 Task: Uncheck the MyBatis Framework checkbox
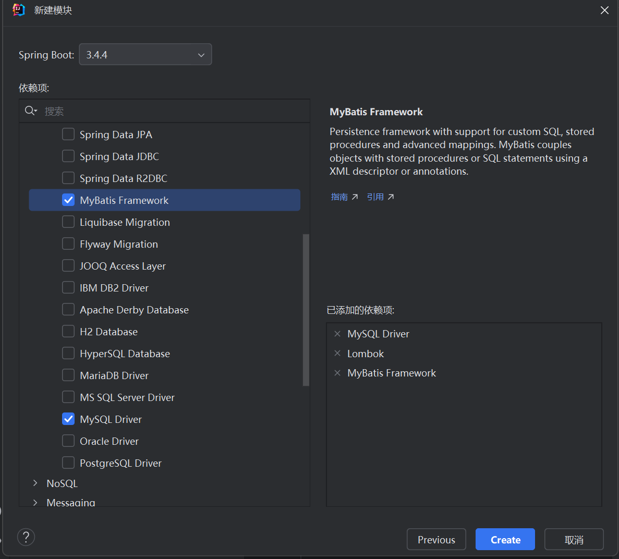tap(68, 200)
